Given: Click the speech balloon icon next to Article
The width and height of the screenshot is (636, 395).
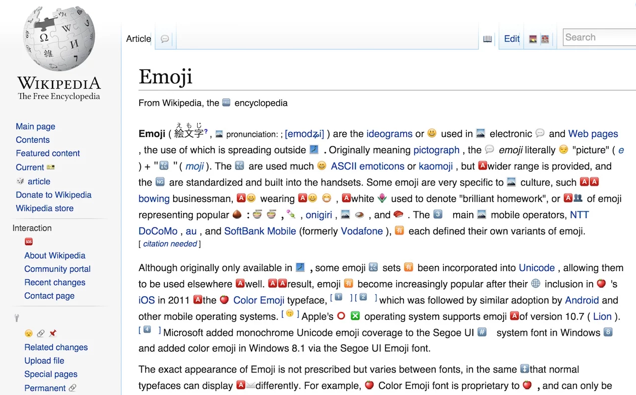Looking at the screenshot, I should 165,39.
